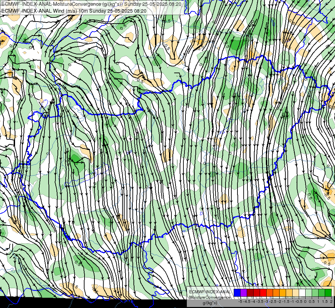Pick the pale peach swatch left of tick -0.5

[x=296, y=293]
